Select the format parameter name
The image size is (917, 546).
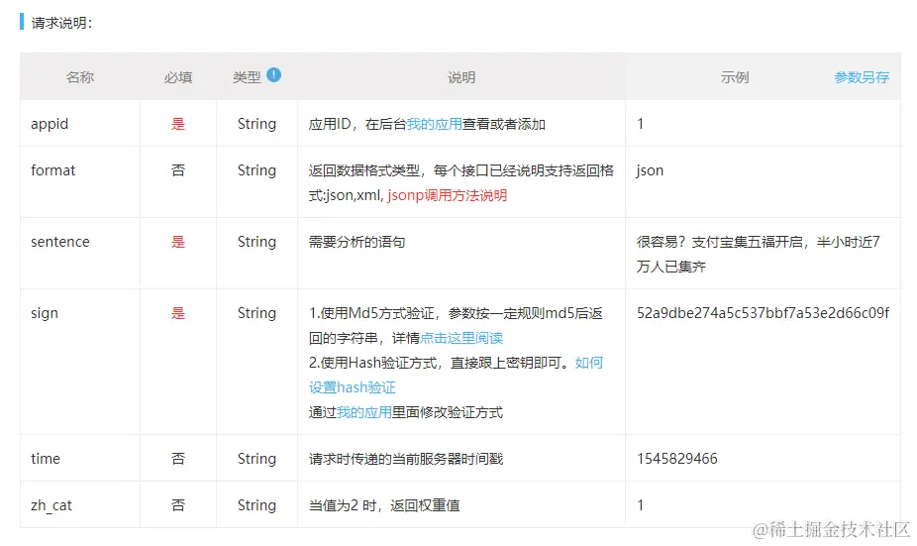point(53,170)
